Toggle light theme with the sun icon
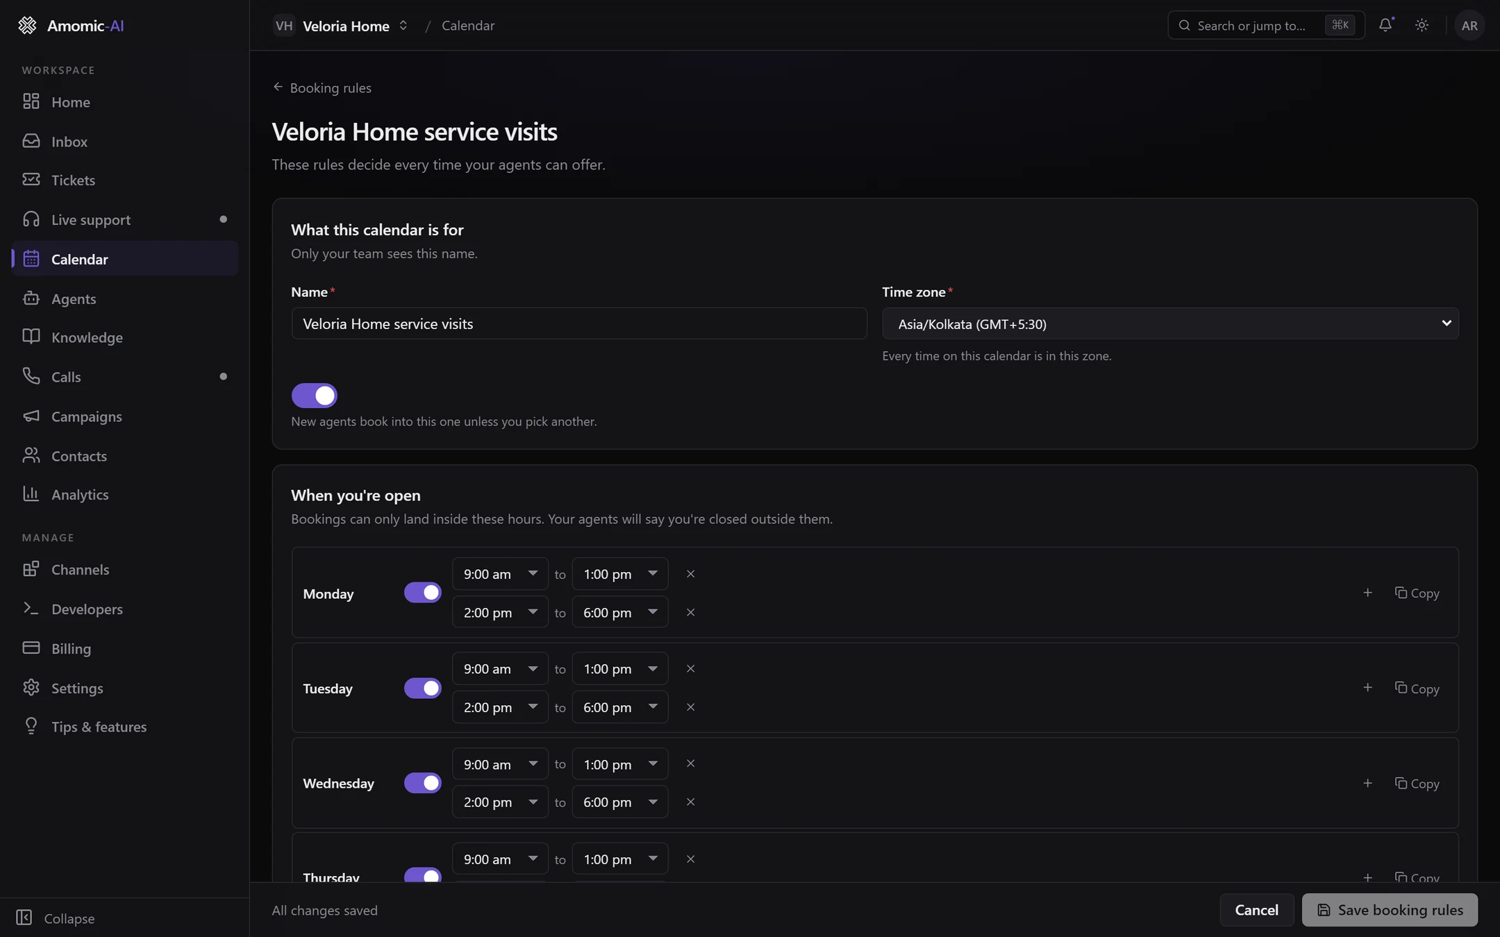 tap(1422, 25)
